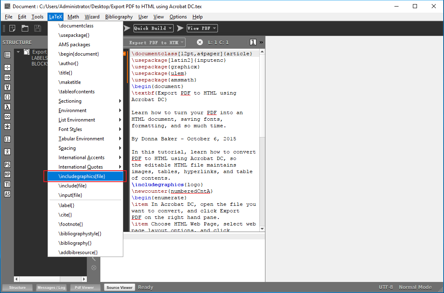444x293 pixels.
Task: Choose \footnote{} menu entry
Action: click(85, 224)
